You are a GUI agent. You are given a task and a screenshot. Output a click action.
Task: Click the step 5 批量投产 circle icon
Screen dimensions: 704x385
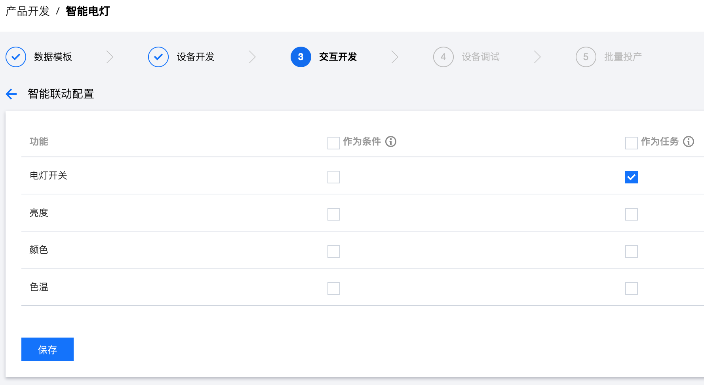(x=586, y=57)
